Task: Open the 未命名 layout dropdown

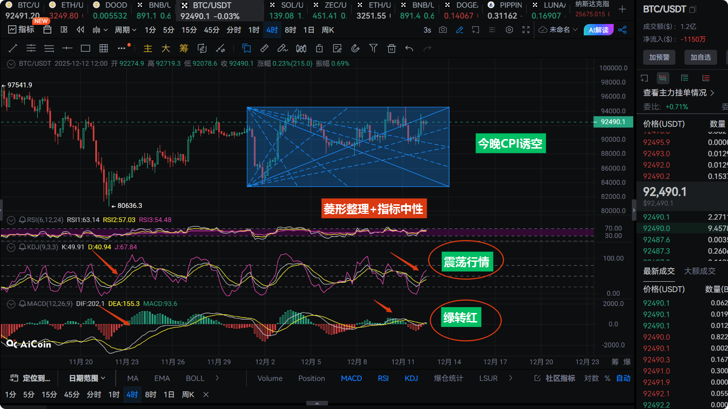Action: click(x=558, y=30)
